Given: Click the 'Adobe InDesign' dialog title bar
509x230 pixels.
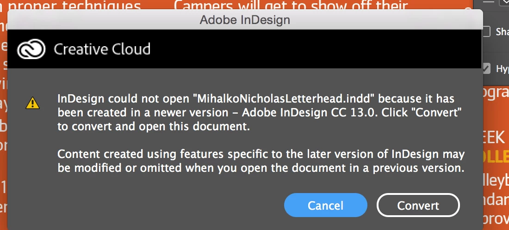Looking at the screenshot, I should click(x=245, y=20).
